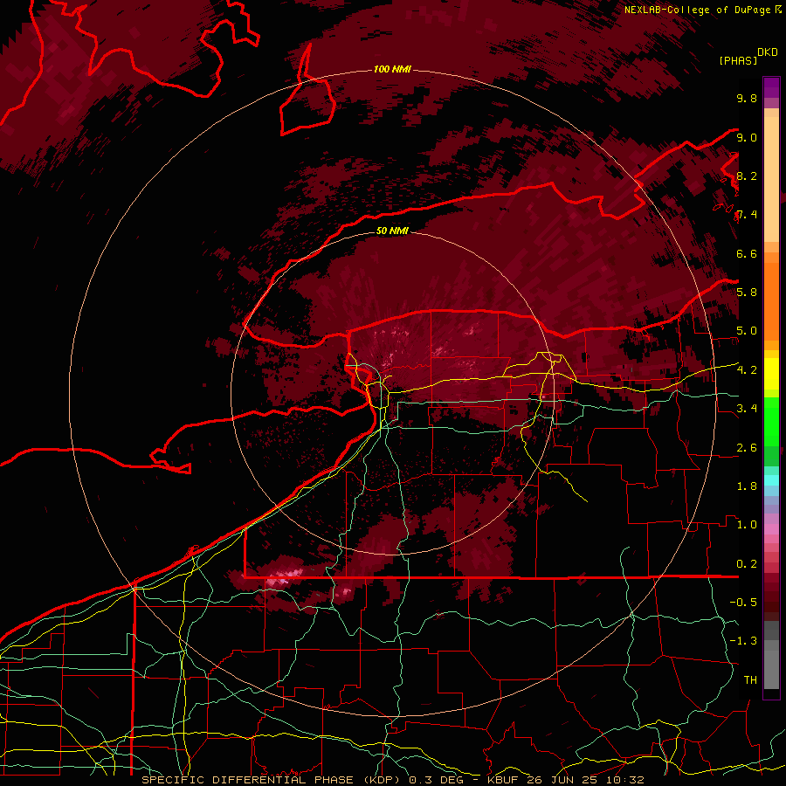Click the bright yellow segment of the color bar
Viewport: 786px width, 786px height.
[771, 374]
